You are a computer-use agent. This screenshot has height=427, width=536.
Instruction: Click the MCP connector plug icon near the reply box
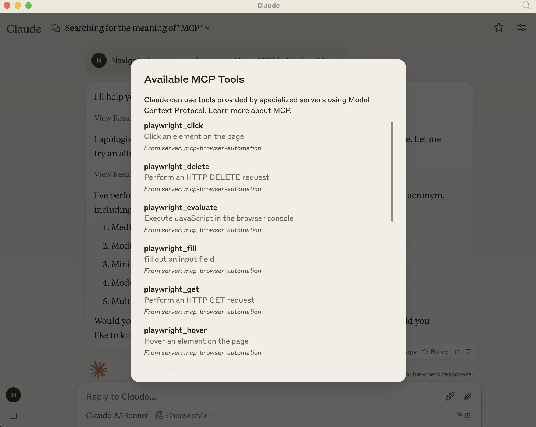(450, 396)
